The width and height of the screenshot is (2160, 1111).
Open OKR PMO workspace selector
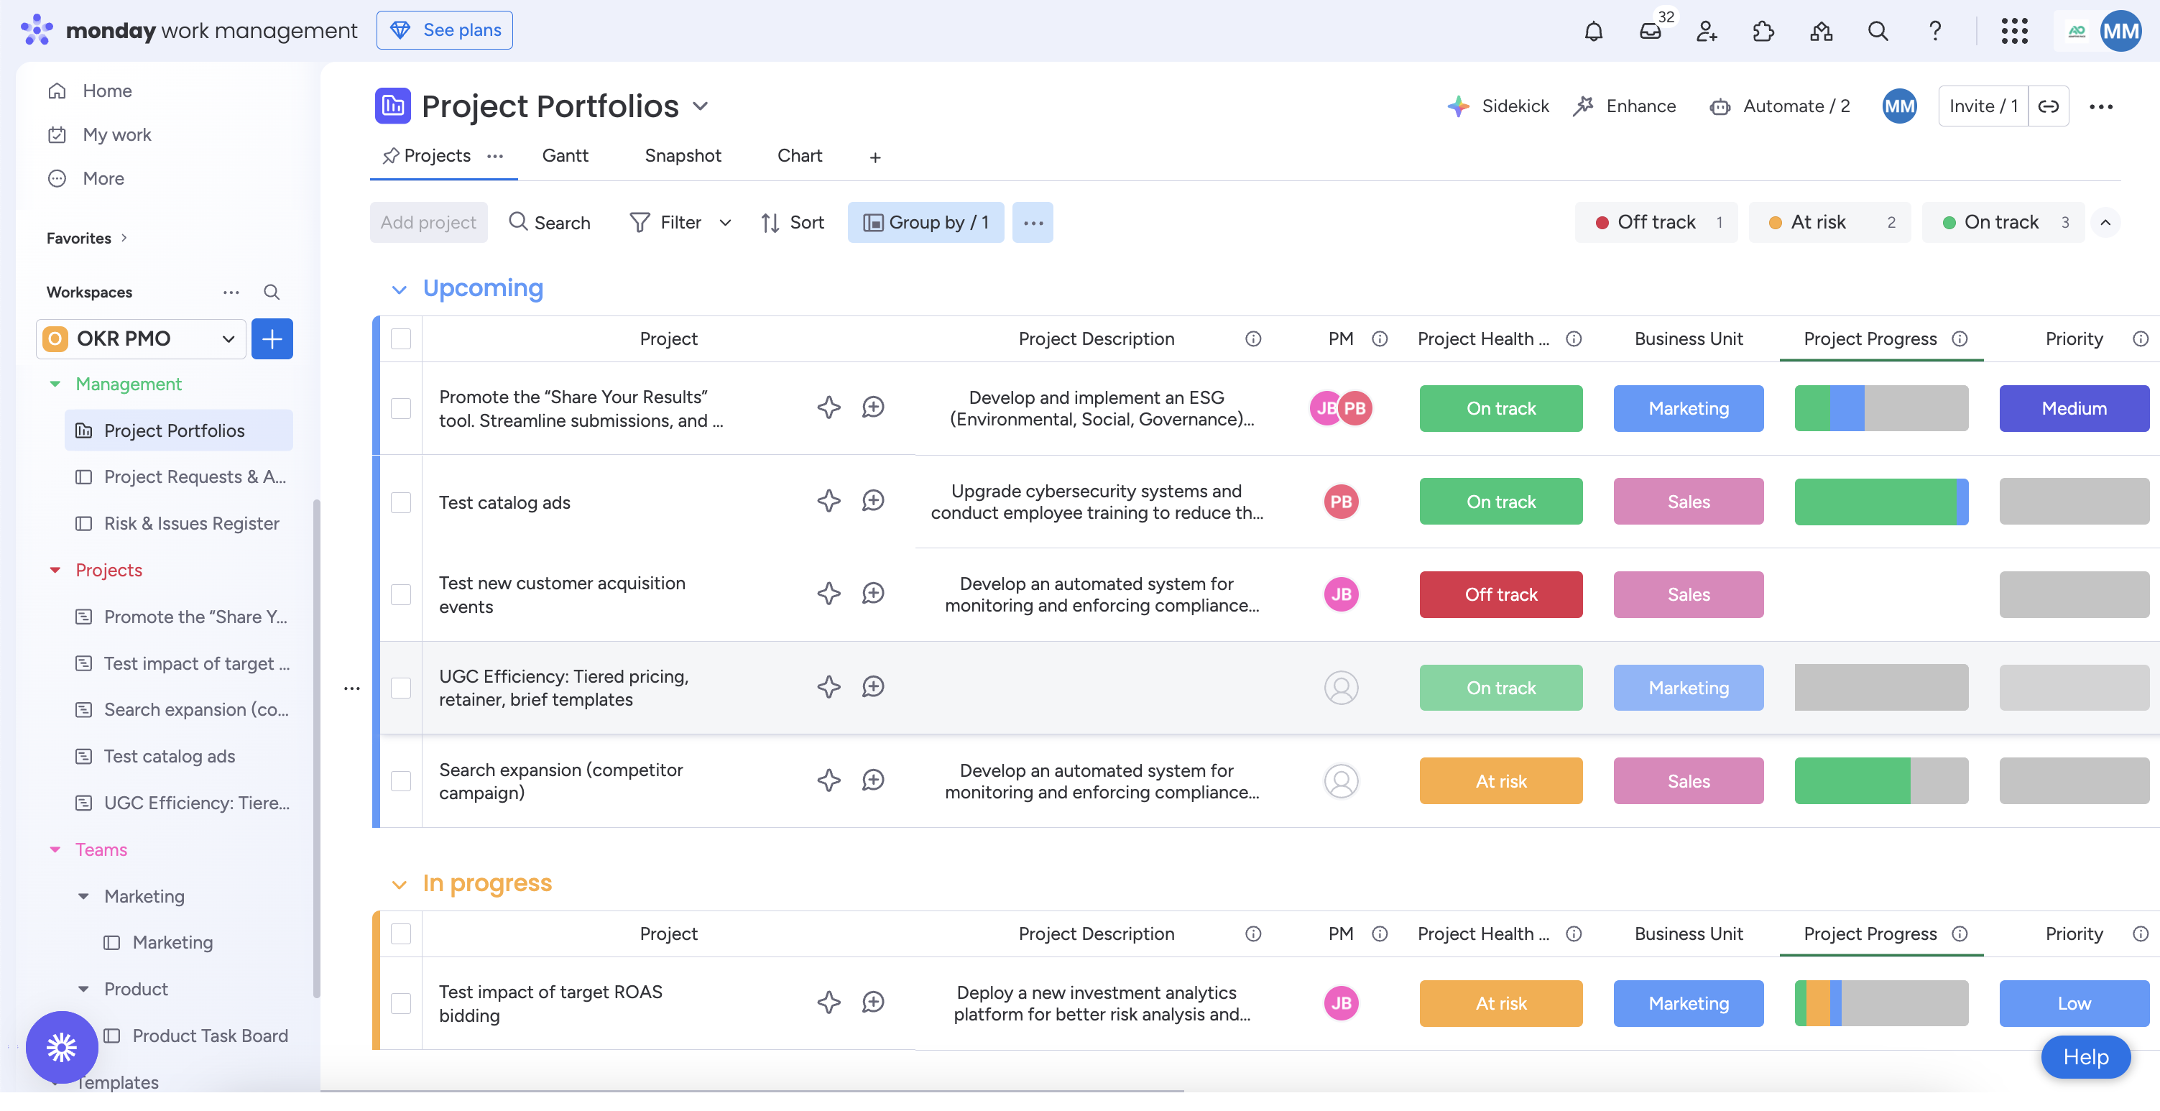click(x=140, y=338)
